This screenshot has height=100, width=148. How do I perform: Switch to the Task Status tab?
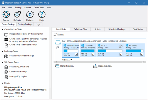coord(138,29)
